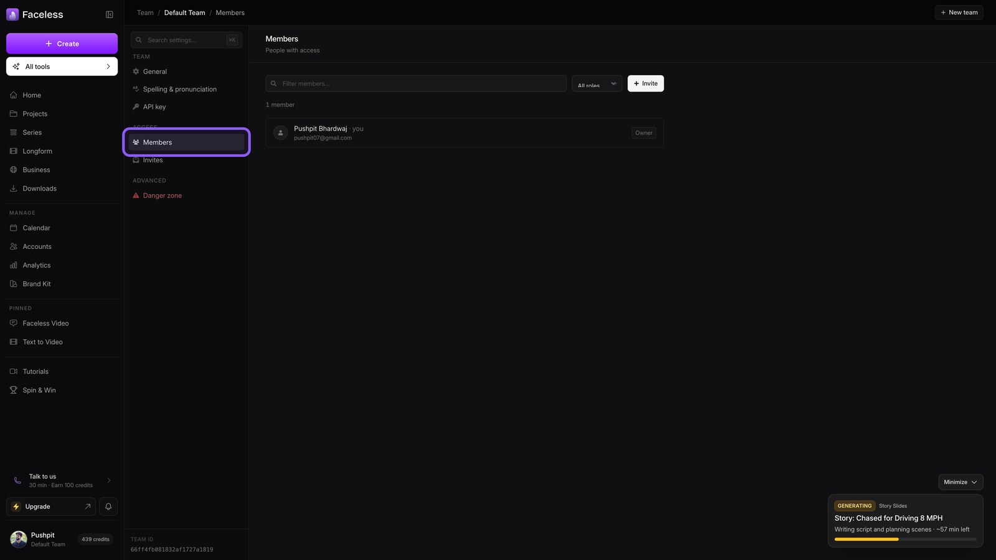Click the story generation progress bar
The height and width of the screenshot is (560, 996).
coord(906,539)
